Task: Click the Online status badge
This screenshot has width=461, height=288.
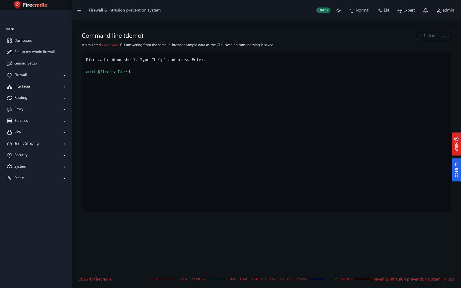Action: [x=323, y=10]
